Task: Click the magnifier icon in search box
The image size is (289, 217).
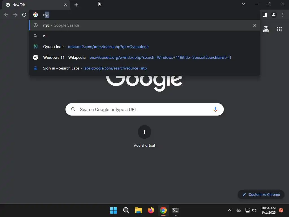Action: point(73,109)
